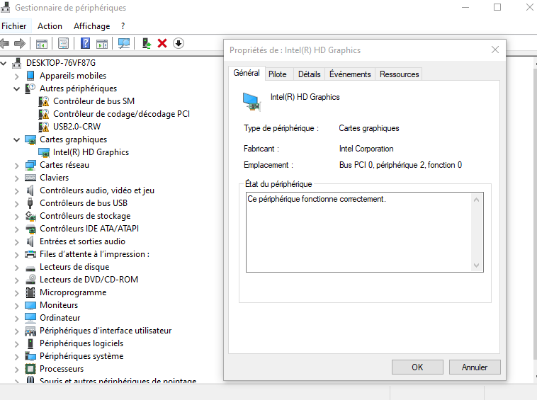Switch to the Pilote tab
537x400 pixels.
[278, 74]
